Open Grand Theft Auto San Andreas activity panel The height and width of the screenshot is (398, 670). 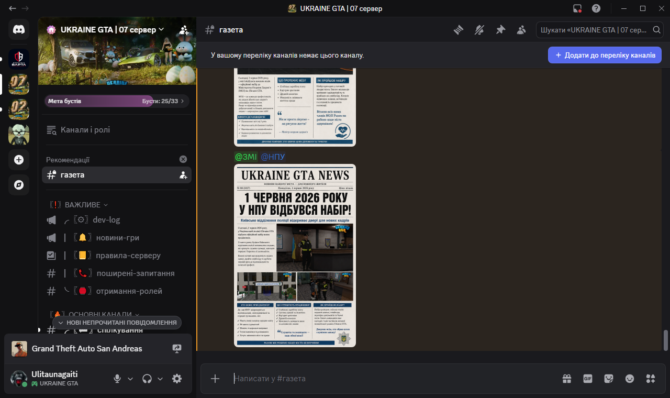(x=98, y=349)
